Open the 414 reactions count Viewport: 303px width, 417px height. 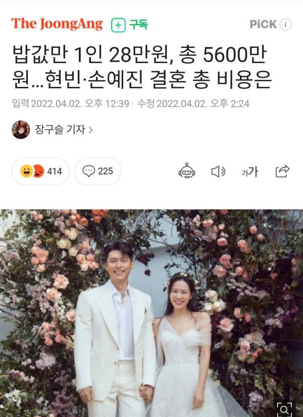click(54, 171)
